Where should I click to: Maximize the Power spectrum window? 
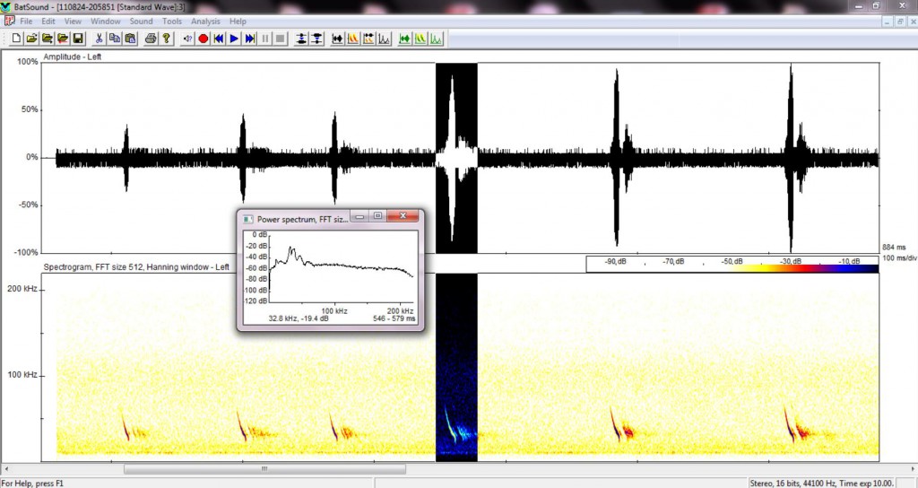(377, 216)
